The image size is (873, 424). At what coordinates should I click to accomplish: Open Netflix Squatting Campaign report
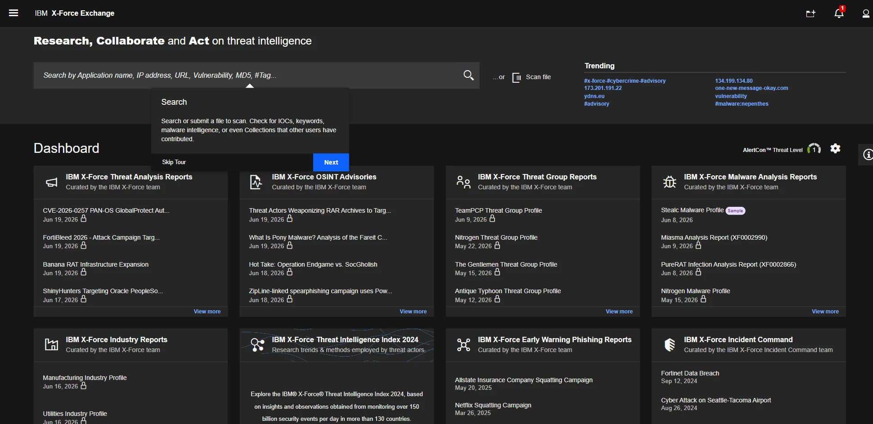493,405
